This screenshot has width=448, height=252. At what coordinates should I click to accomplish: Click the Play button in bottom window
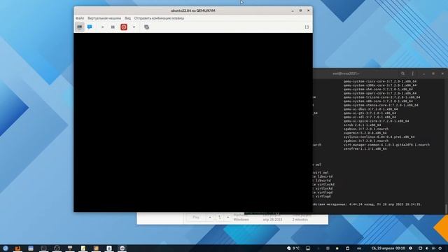point(196,218)
